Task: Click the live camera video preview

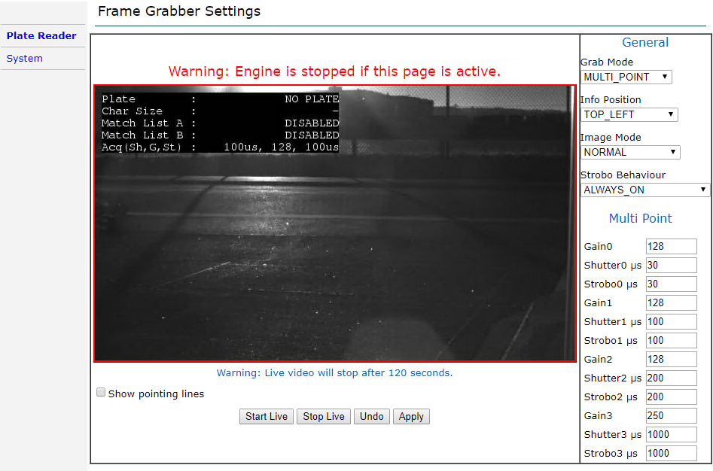Action: coord(334,248)
